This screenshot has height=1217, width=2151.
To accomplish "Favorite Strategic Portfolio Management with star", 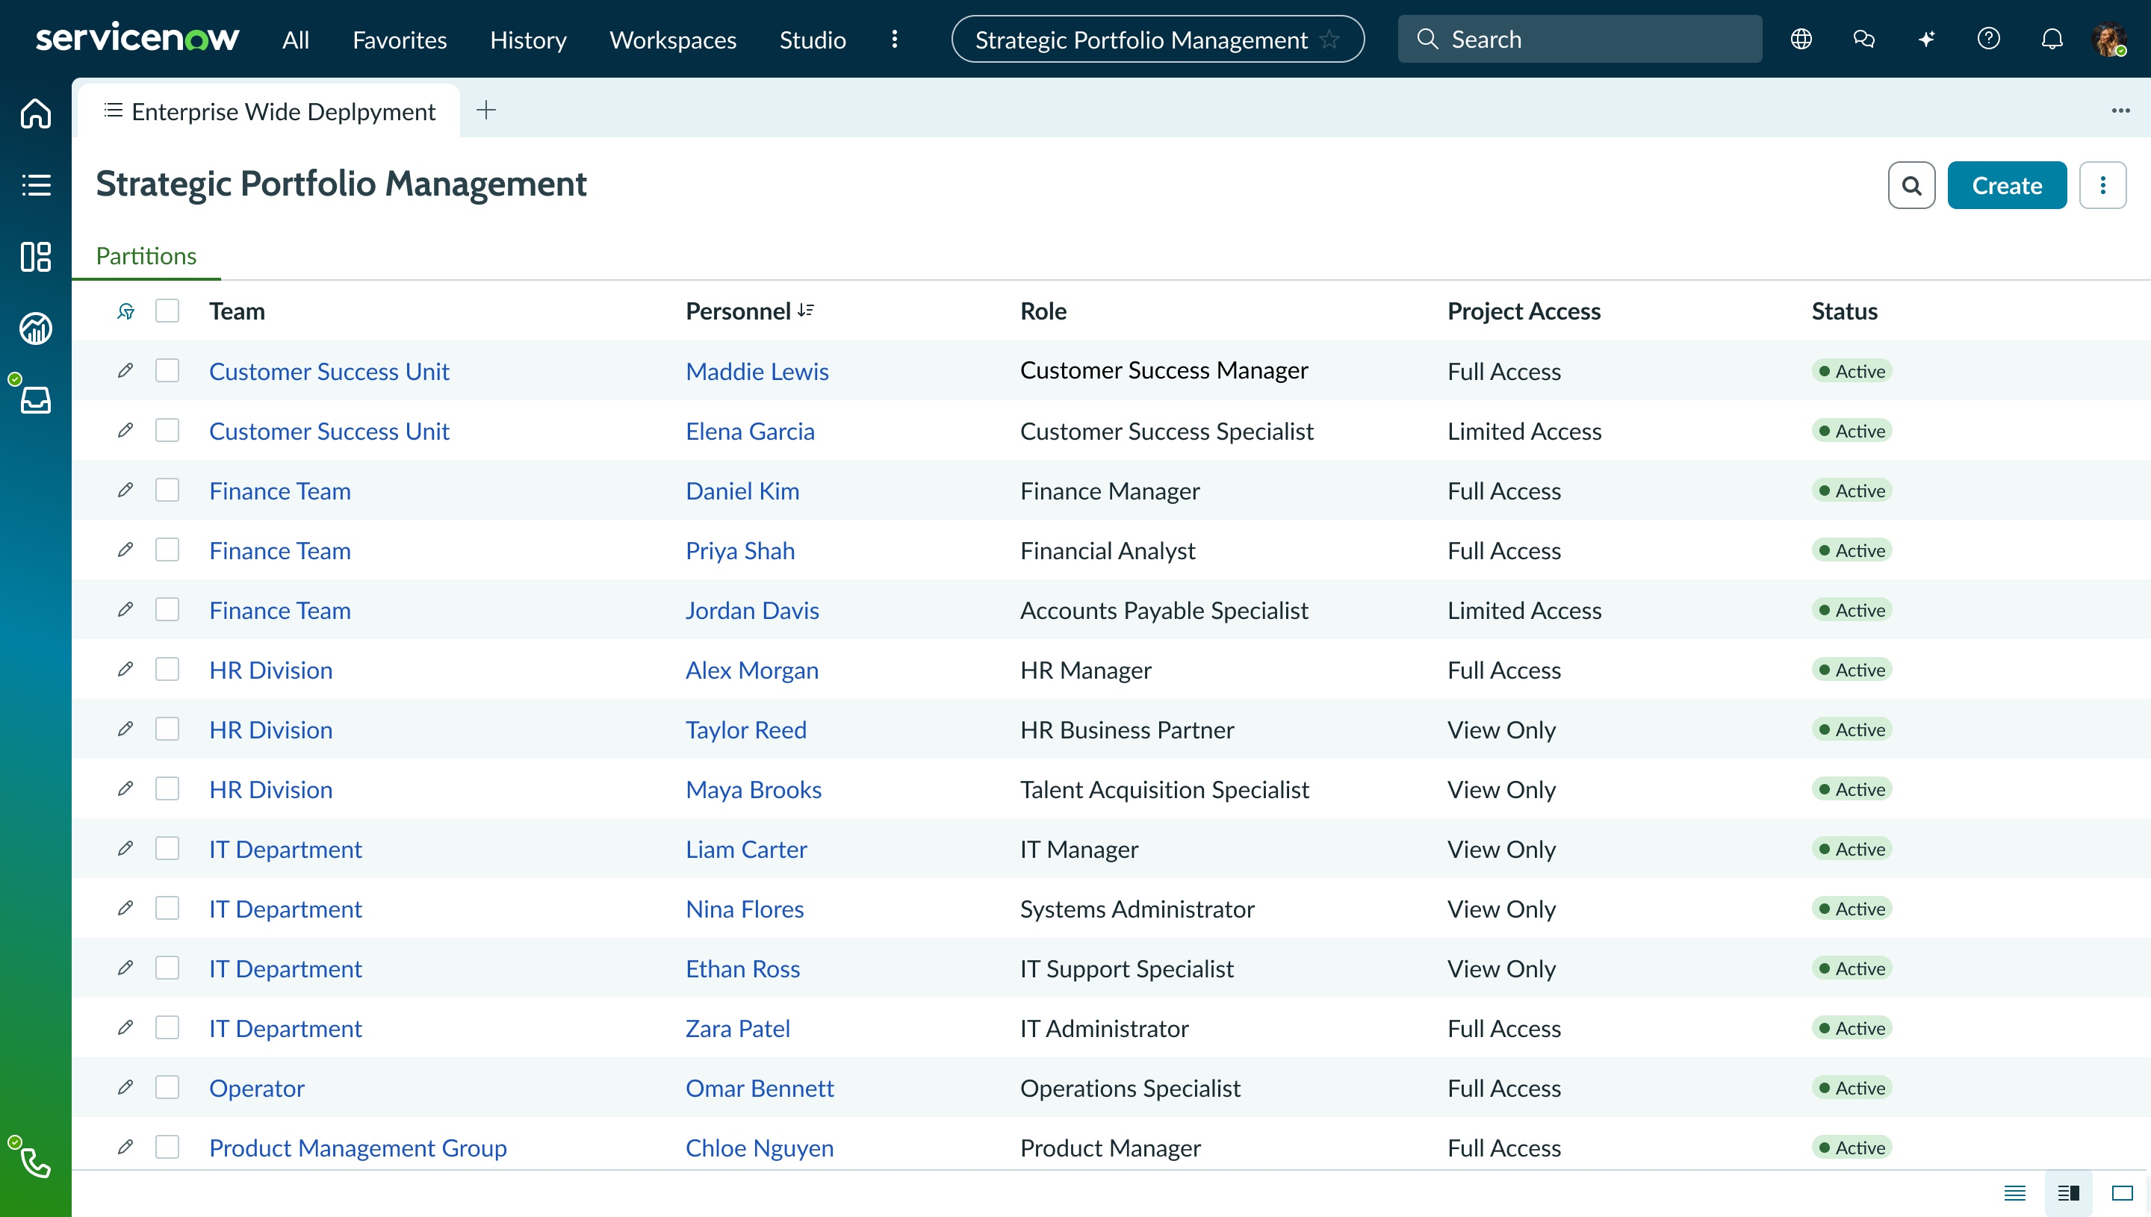I will pyautogui.click(x=1330, y=40).
